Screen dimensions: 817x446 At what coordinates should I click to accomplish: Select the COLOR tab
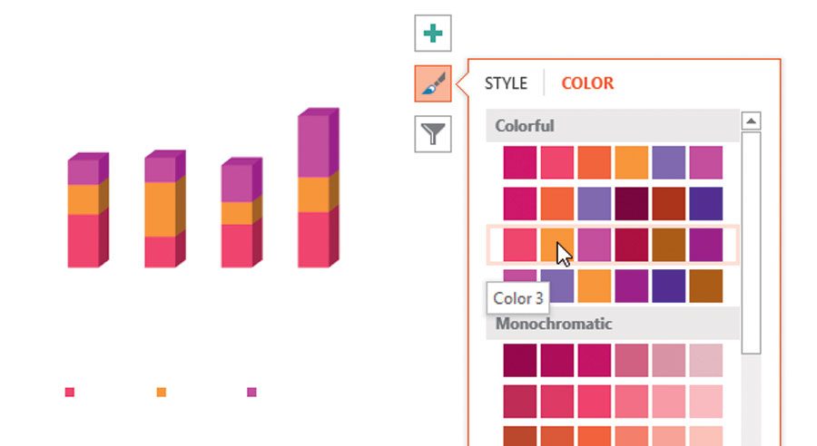coord(587,83)
